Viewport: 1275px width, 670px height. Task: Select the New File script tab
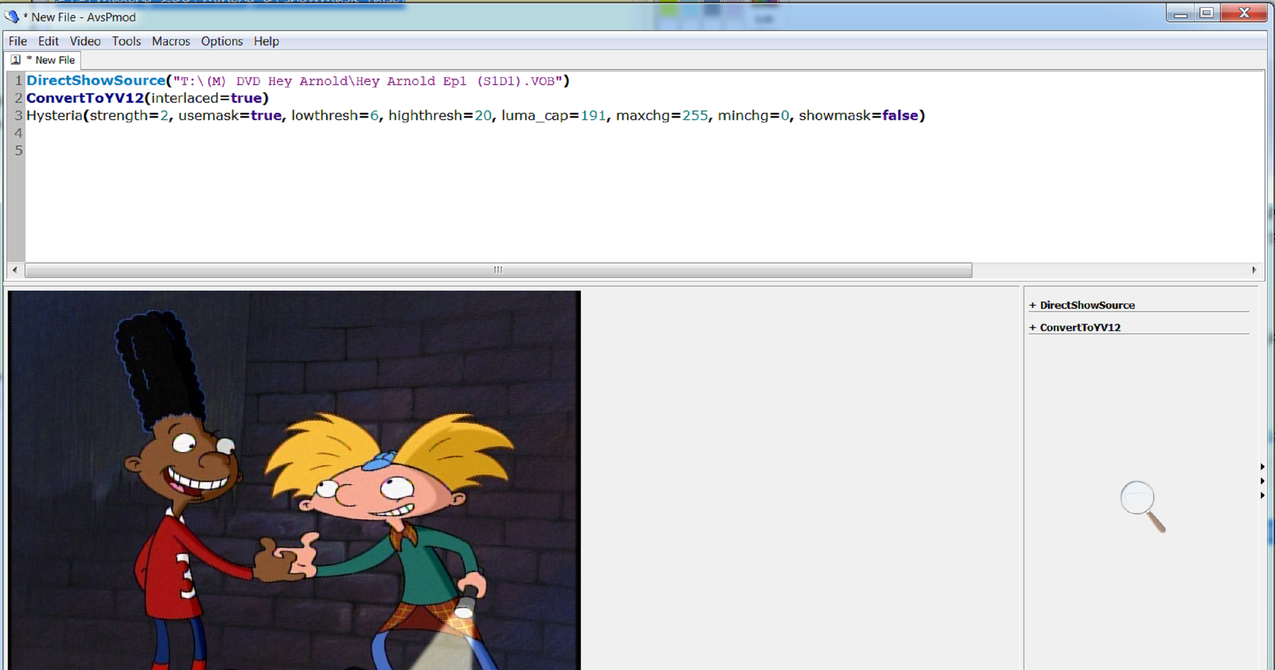point(55,60)
